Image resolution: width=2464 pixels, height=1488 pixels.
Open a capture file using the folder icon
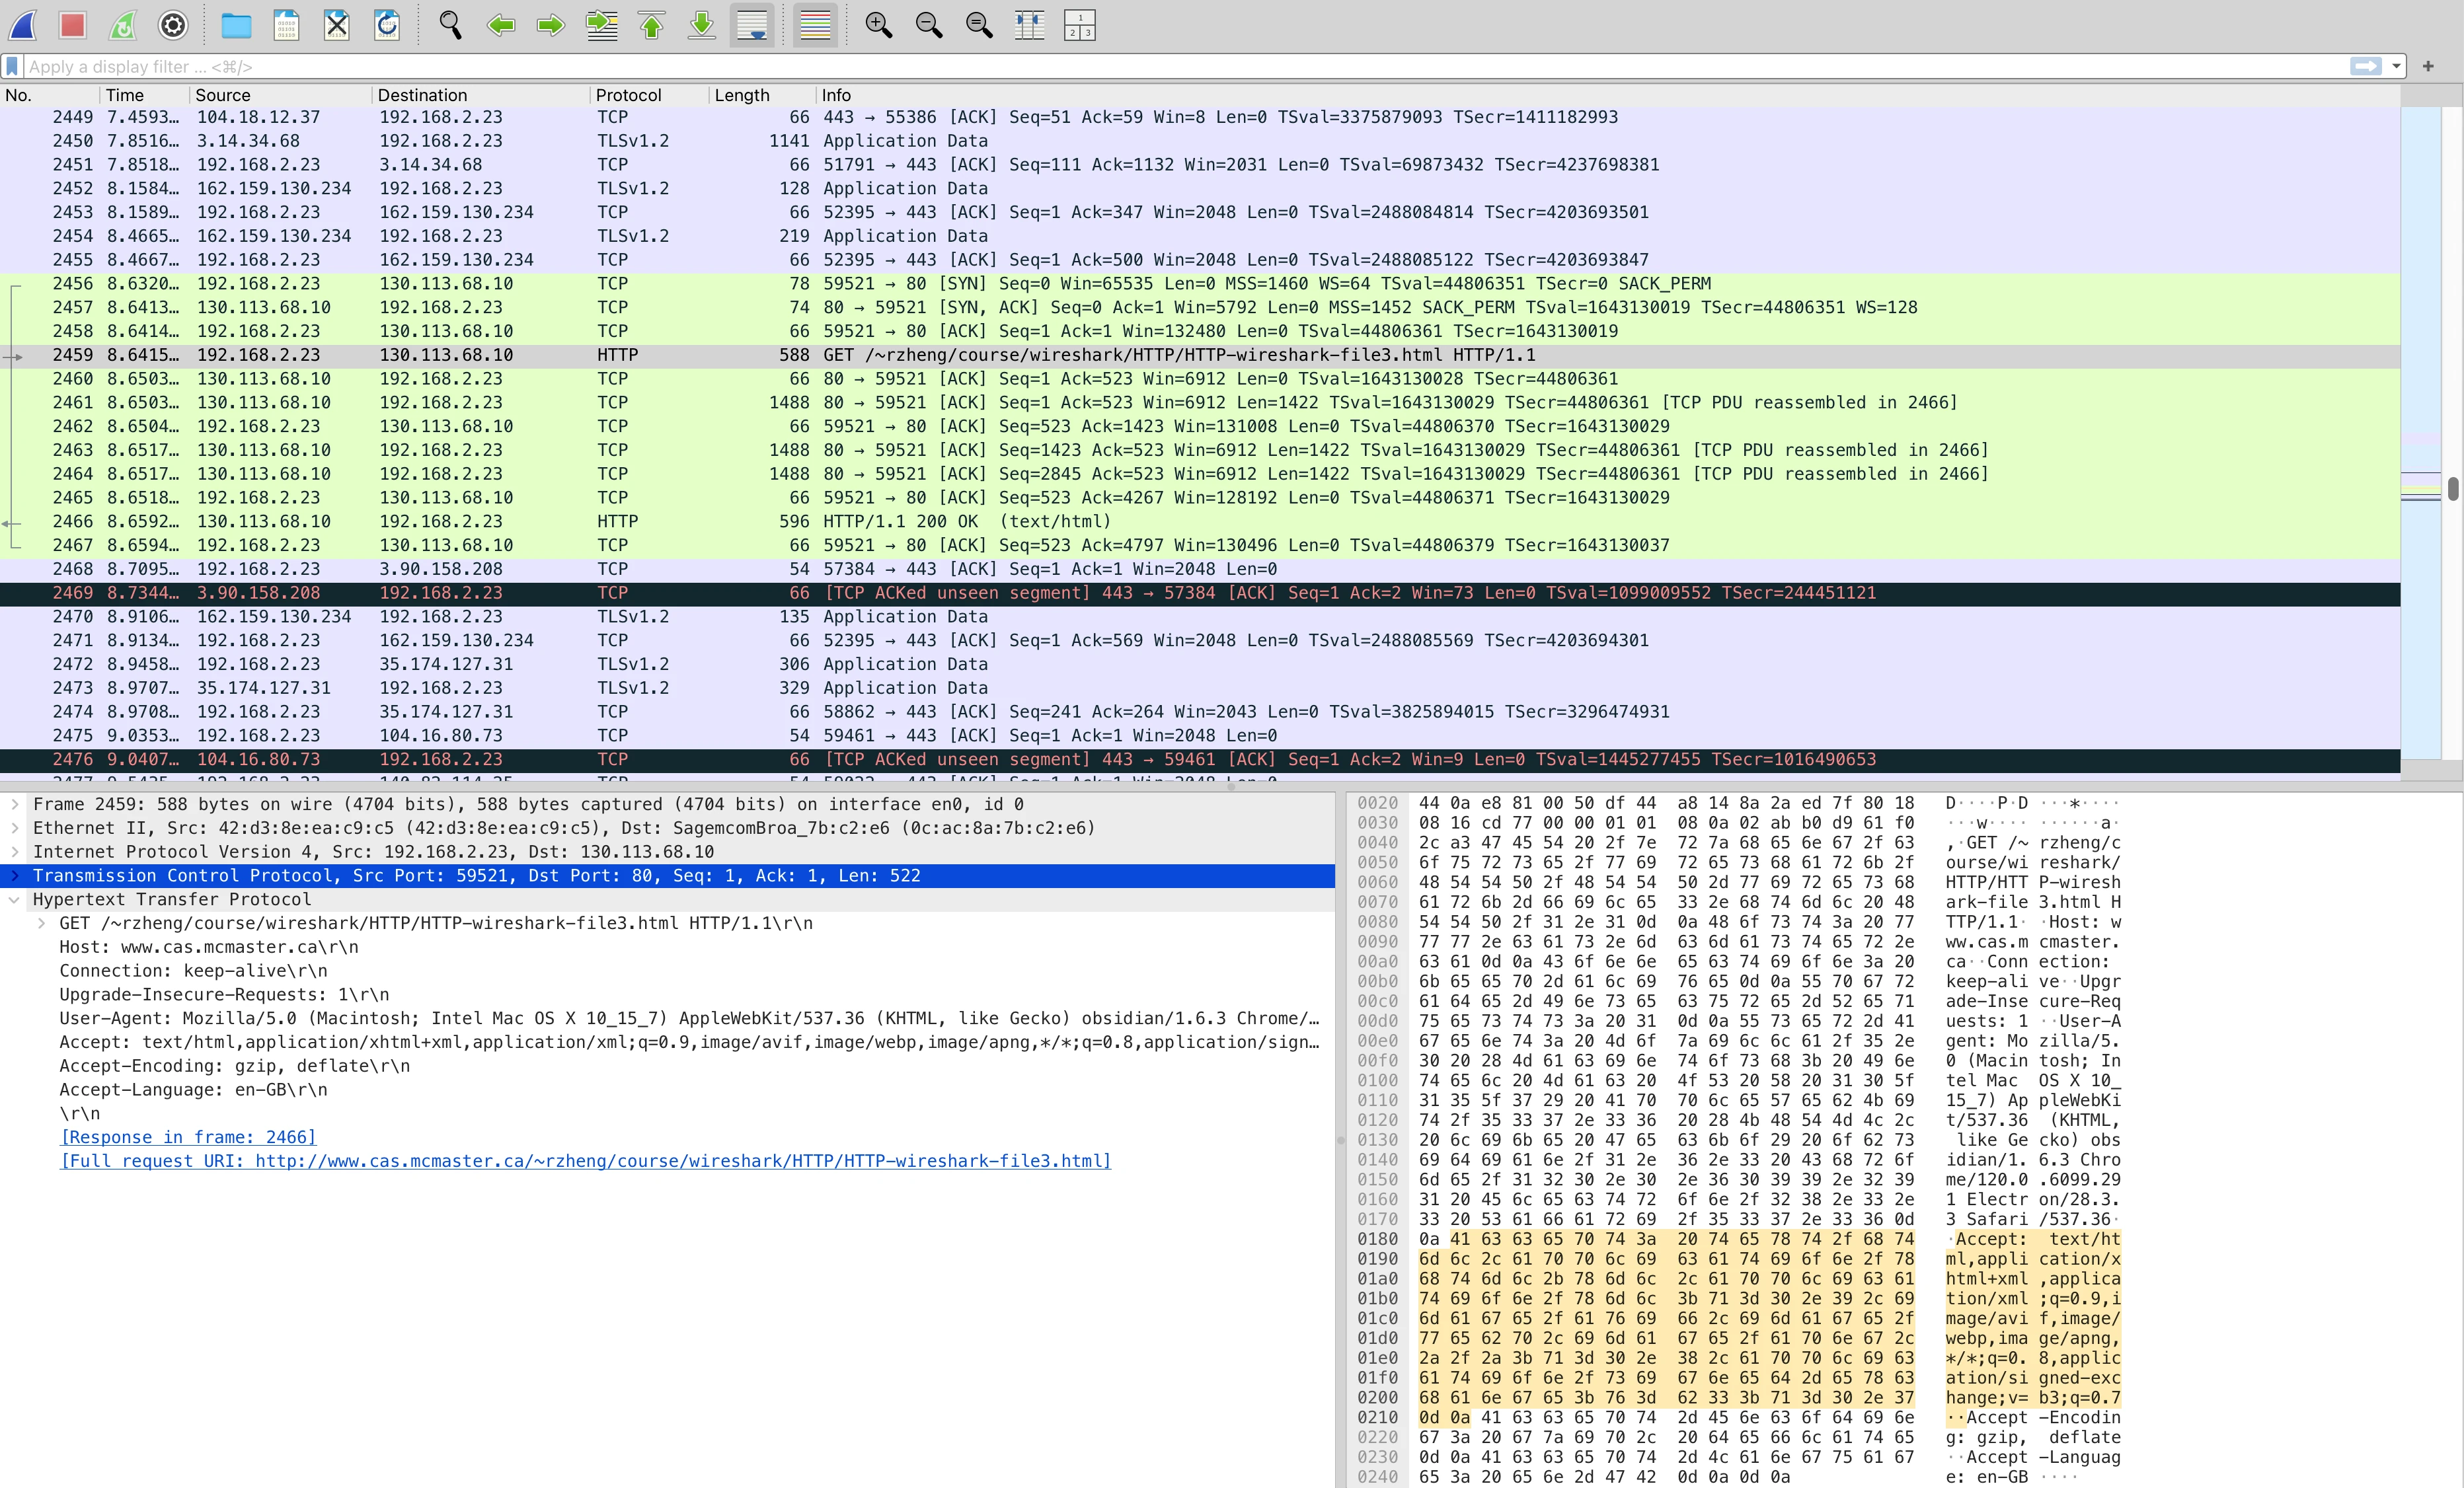[x=236, y=25]
